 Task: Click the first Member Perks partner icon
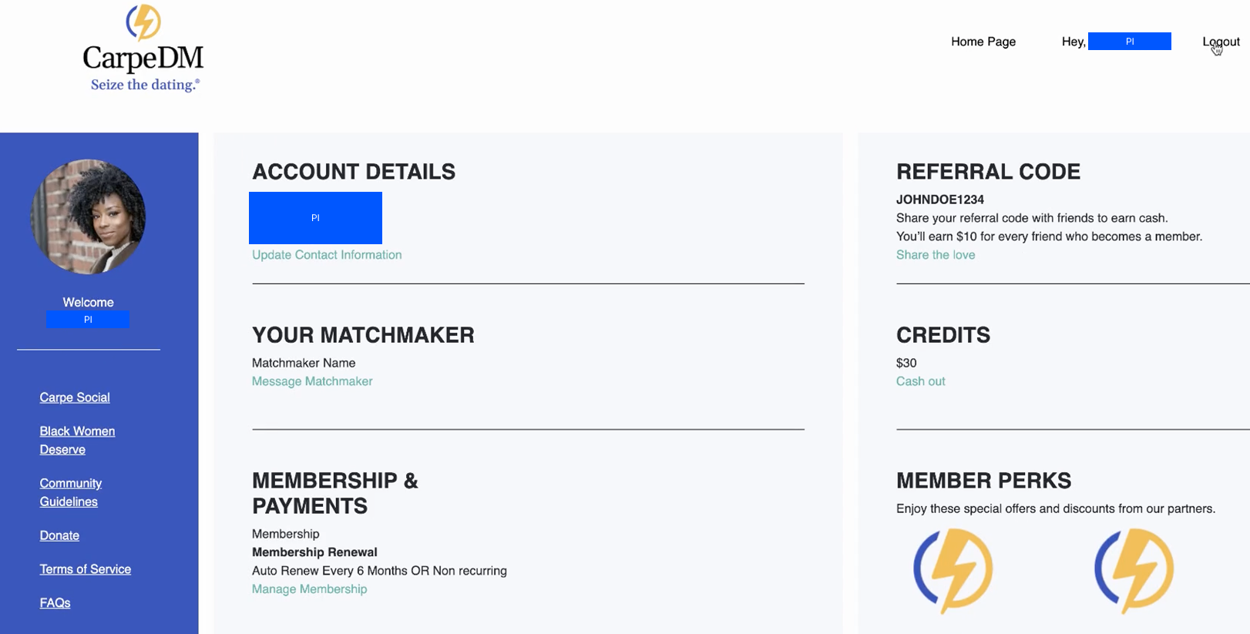tap(953, 570)
